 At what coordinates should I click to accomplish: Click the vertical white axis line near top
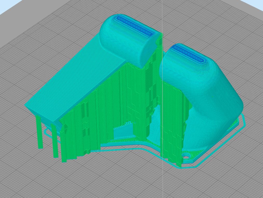click(x=162, y=10)
